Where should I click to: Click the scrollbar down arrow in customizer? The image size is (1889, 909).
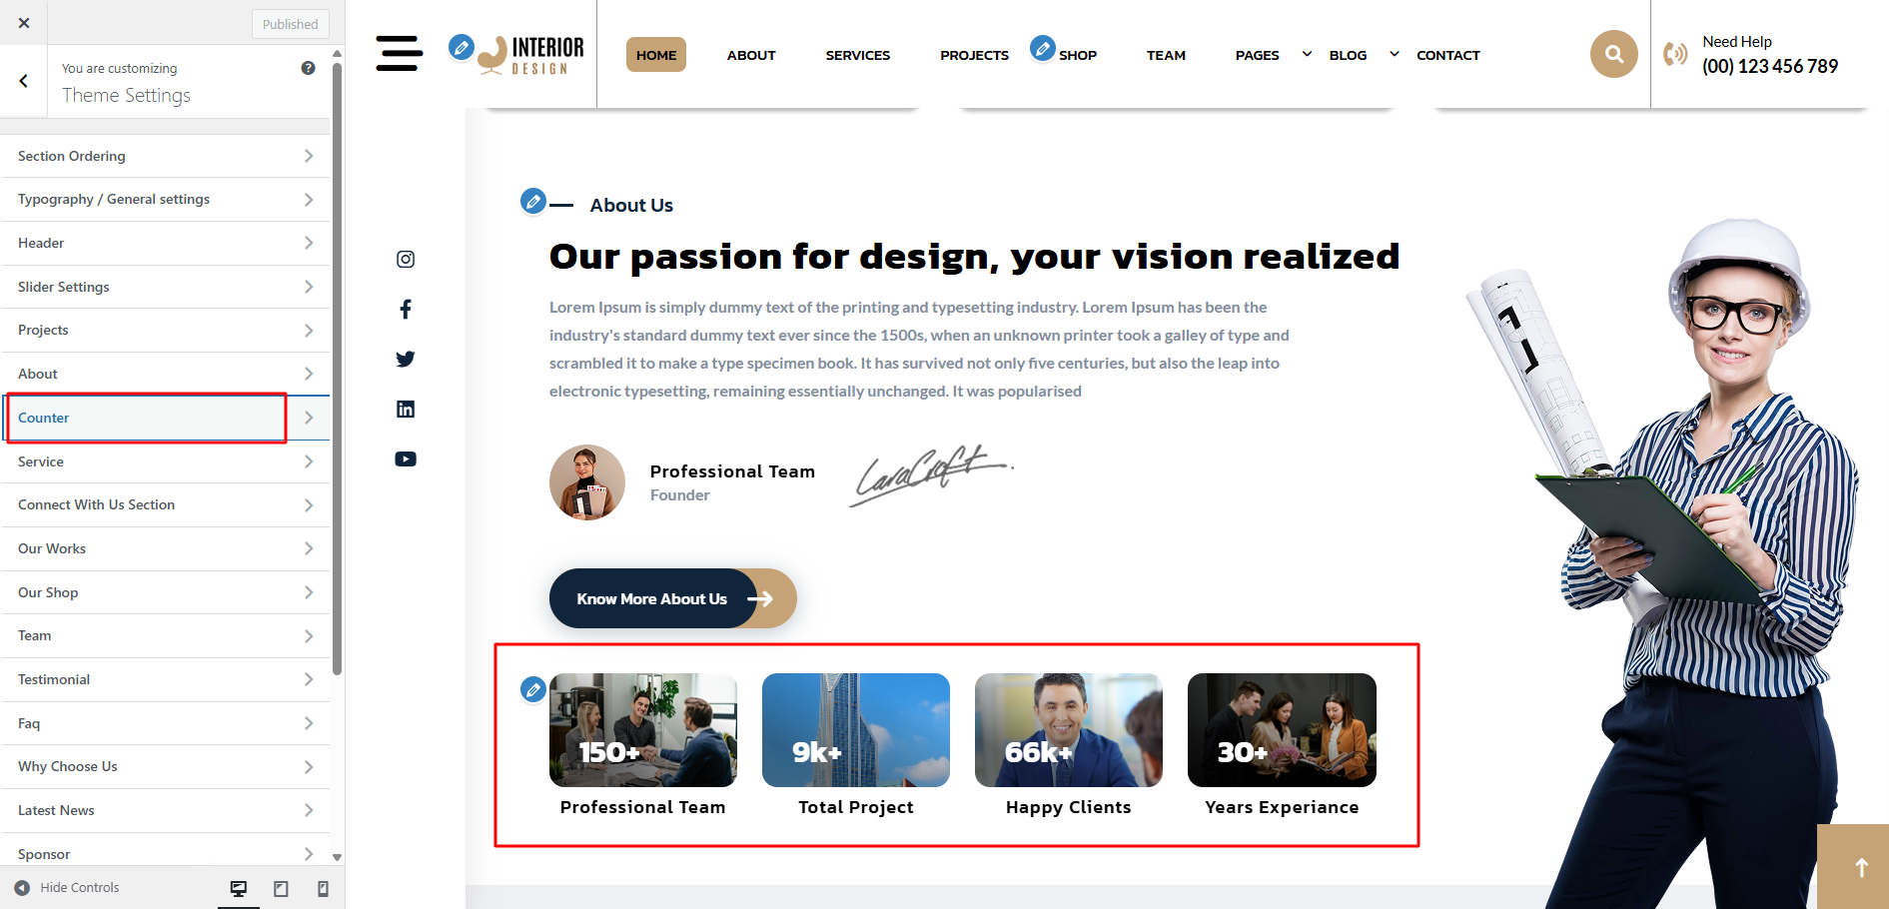pos(338,857)
